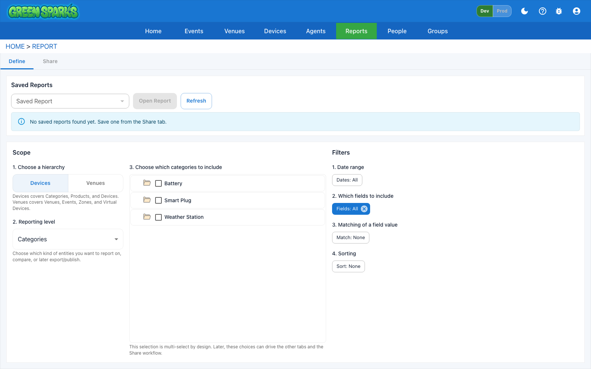Select the Venues hierarchy option
The width and height of the screenshot is (591, 369).
[96, 183]
